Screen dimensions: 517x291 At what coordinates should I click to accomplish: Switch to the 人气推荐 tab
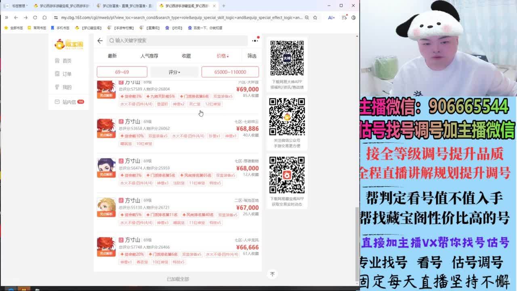click(149, 56)
